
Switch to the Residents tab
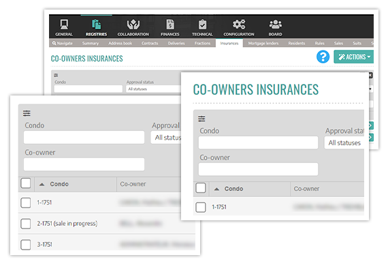point(296,43)
